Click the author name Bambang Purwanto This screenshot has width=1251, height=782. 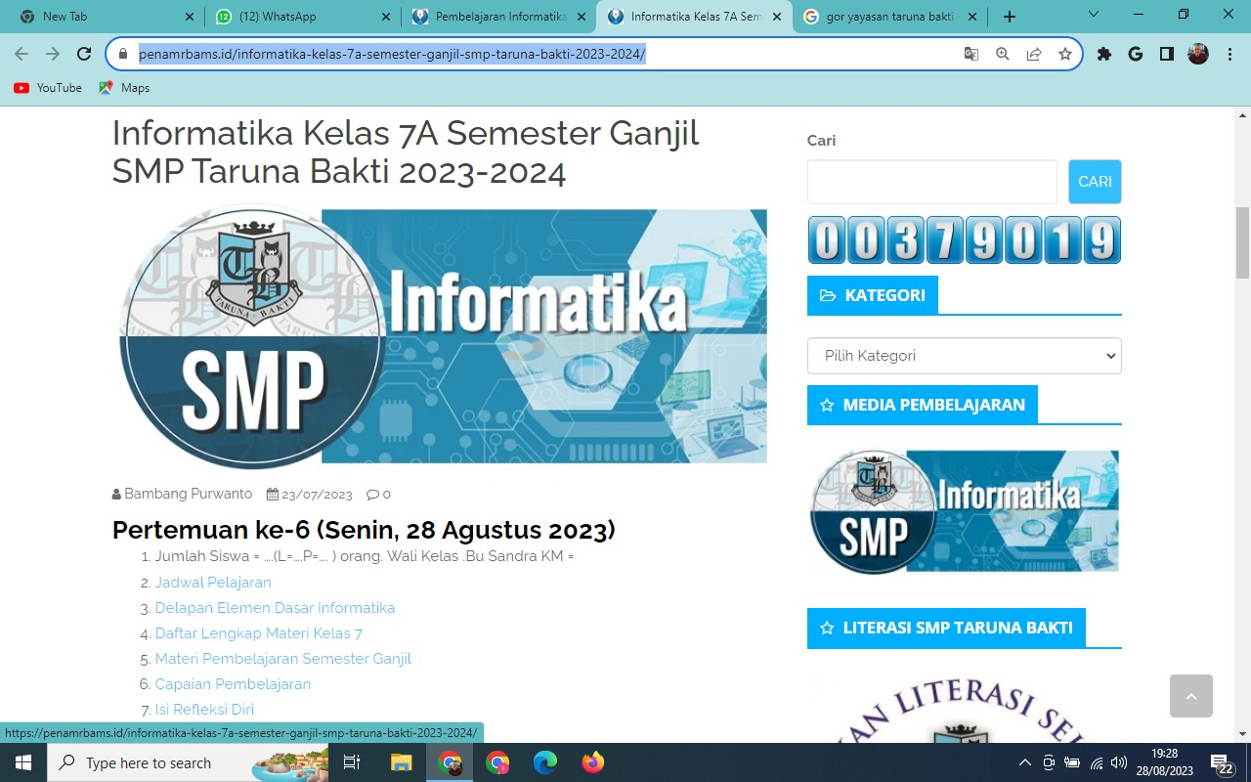pos(188,494)
